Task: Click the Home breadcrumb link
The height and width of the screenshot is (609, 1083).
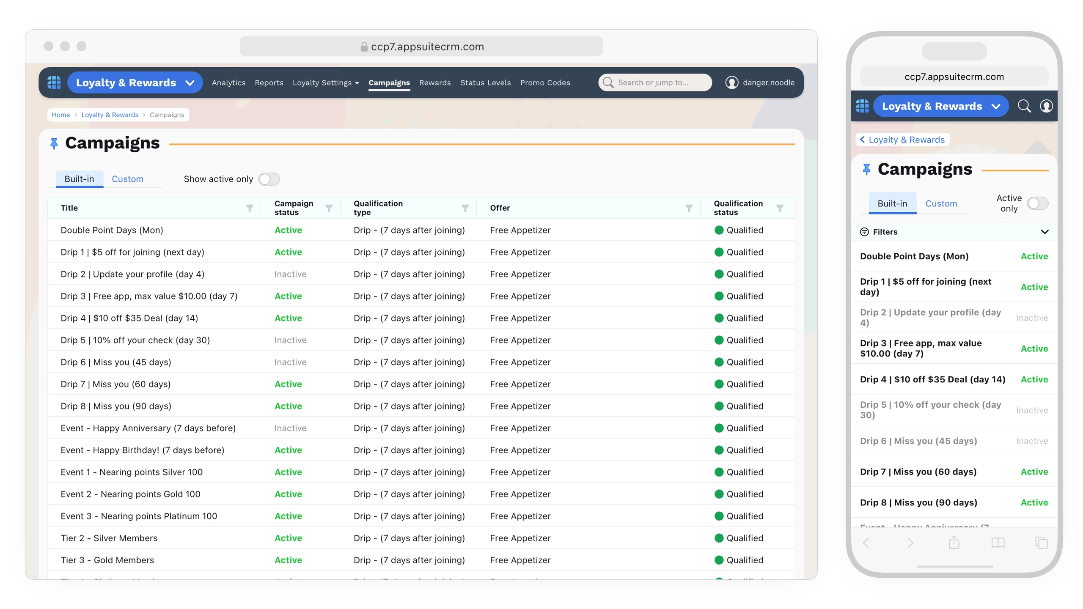Action: click(x=60, y=115)
